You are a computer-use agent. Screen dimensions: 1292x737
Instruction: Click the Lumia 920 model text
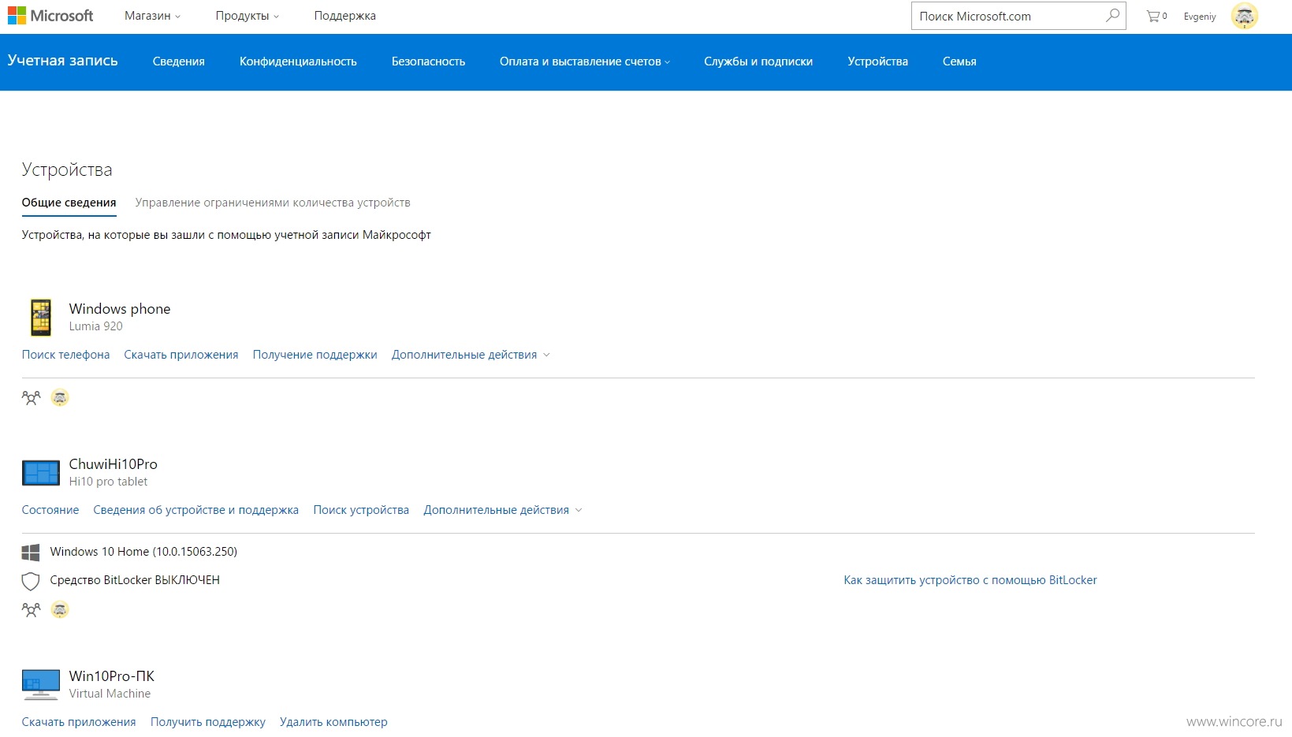pos(96,326)
